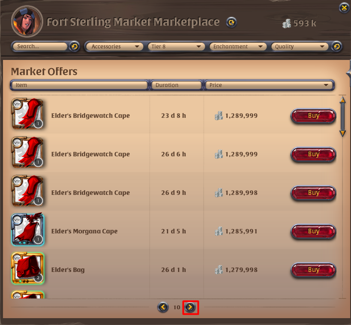Sort offers by the Item column
The width and height of the screenshot is (351, 325).
[x=79, y=85]
